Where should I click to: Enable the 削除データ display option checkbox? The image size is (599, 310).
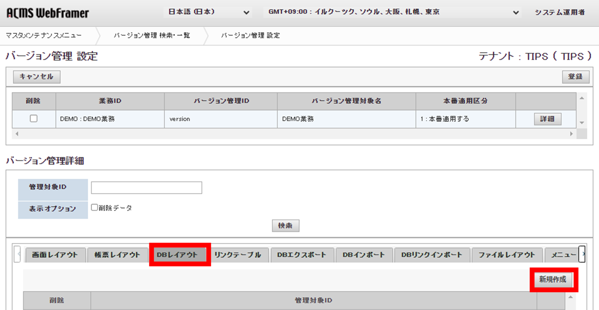pyautogui.click(x=94, y=207)
